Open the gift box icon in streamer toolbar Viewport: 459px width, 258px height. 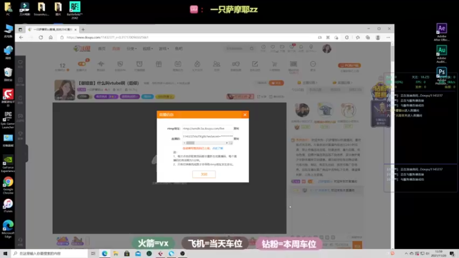point(159,64)
